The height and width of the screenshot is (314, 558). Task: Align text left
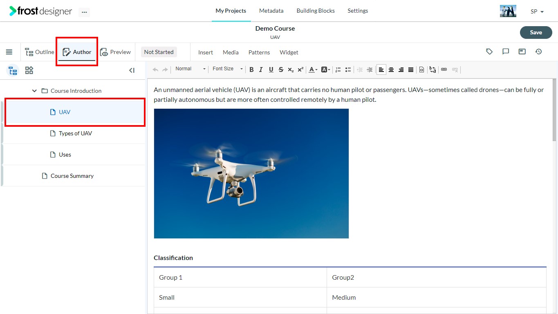click(381, 70)
